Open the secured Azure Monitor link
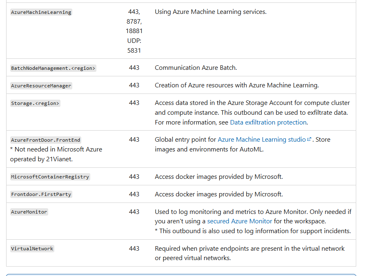Image resolution: width=375 pixels, height=276 pixels. (x=239, y=221)
